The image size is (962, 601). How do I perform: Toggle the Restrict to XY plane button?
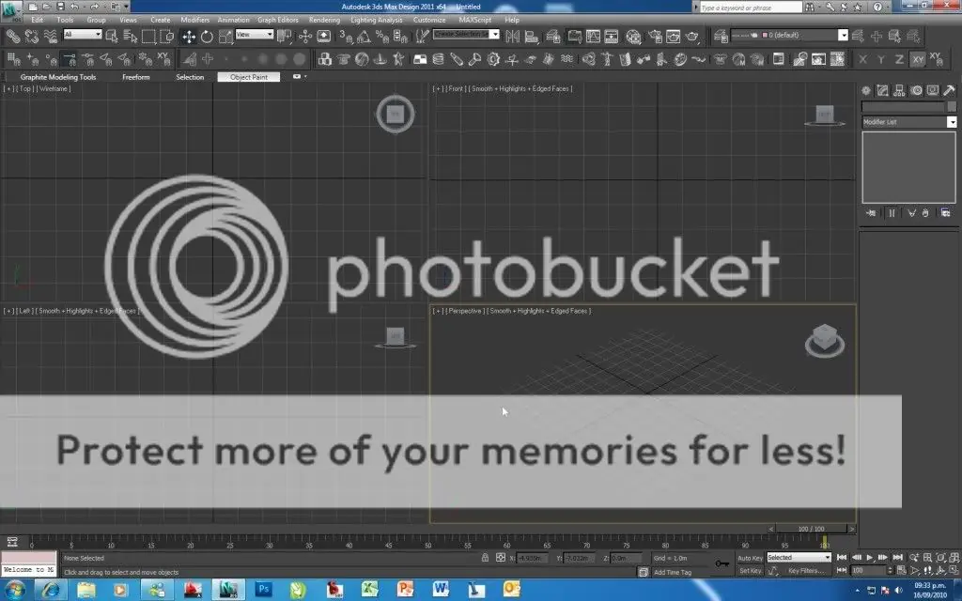click(x=917, y=59)
